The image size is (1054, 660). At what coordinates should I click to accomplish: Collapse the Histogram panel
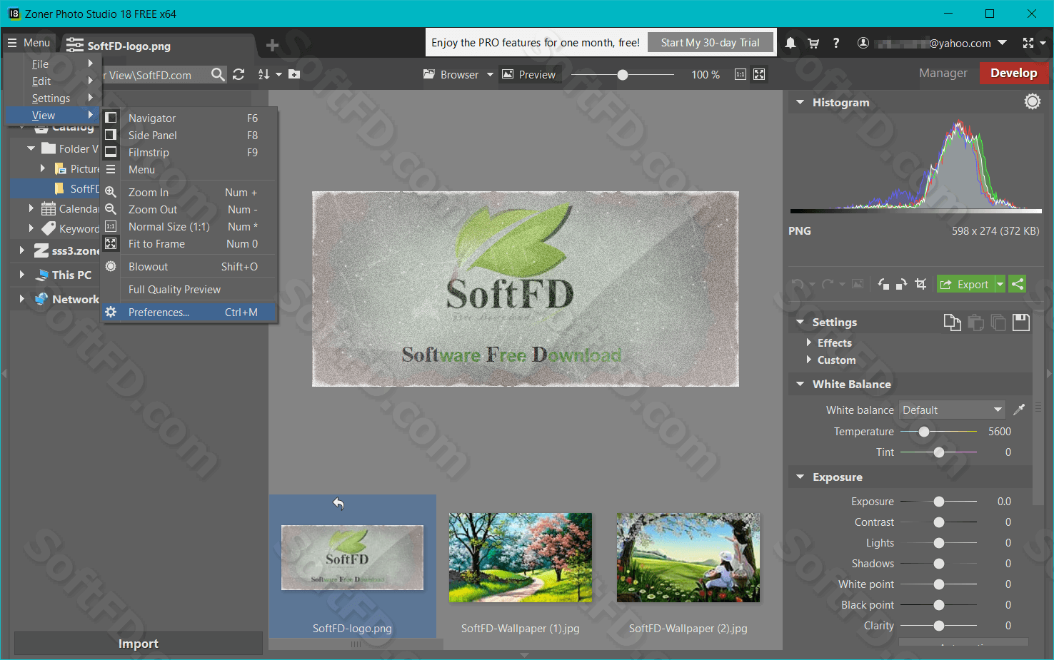pyautogui.click(x=800, y=102)
